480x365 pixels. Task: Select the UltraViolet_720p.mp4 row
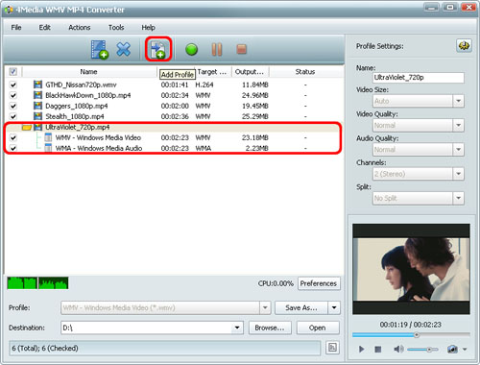coord(173,127)
